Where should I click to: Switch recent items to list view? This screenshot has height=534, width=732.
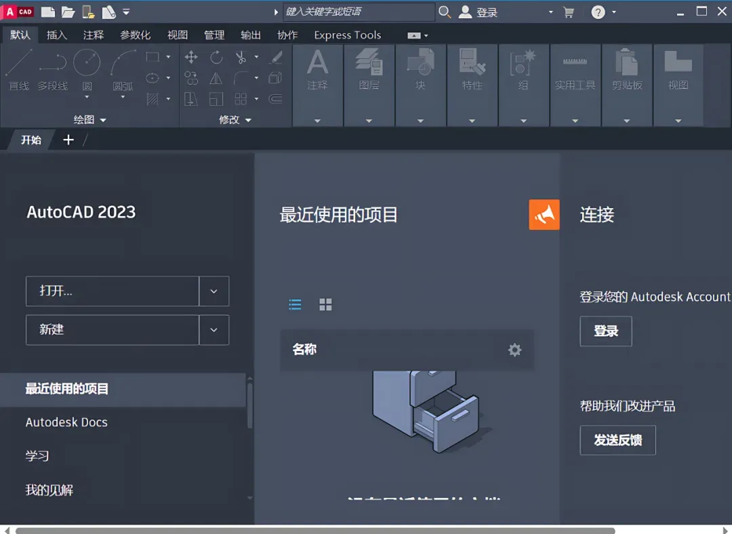pyautogui.click(x=295, y=305)
